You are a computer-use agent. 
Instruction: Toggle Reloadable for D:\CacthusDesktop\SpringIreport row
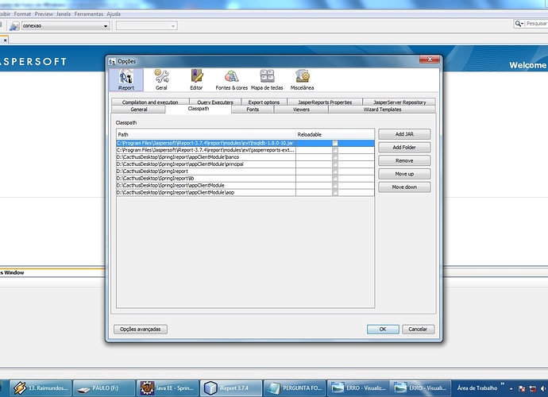pyautogui.click(x=335, y=172)
